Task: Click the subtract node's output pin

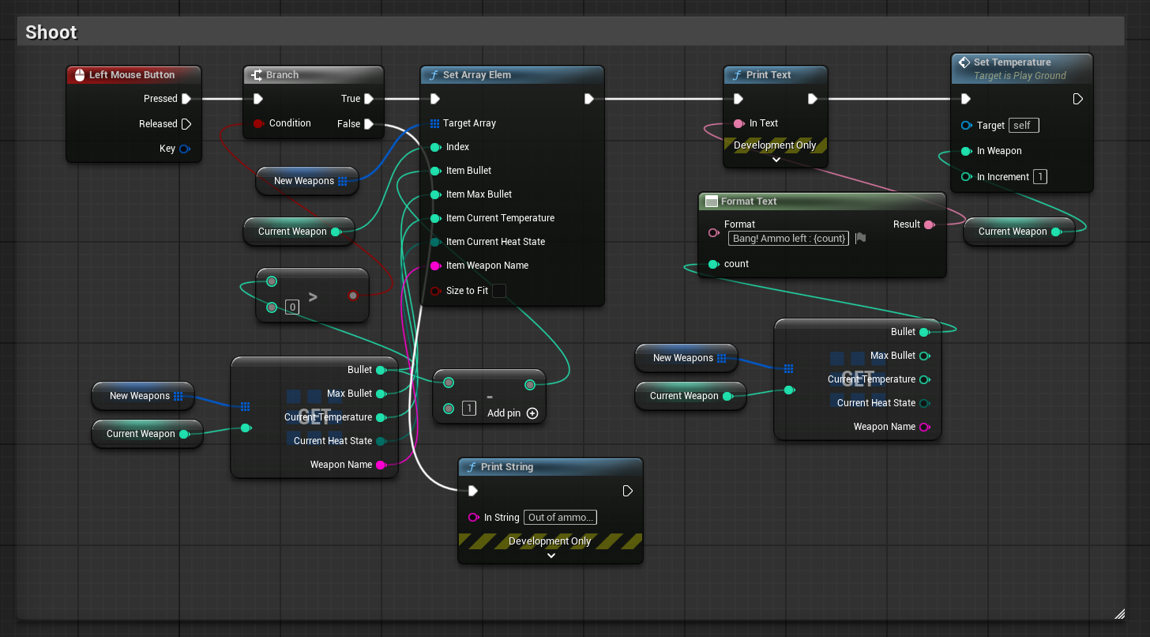Action: pos(530,385)
